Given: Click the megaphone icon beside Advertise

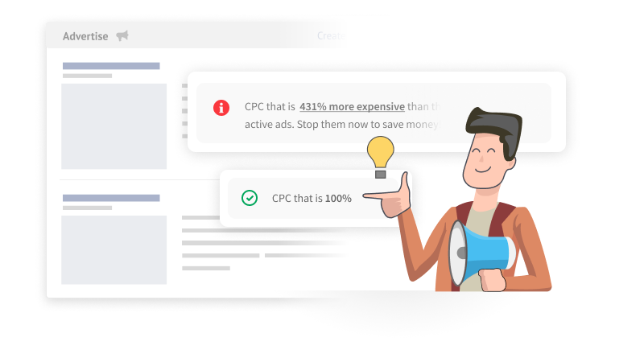Looking at the screenshot, I should click(122, 35).
